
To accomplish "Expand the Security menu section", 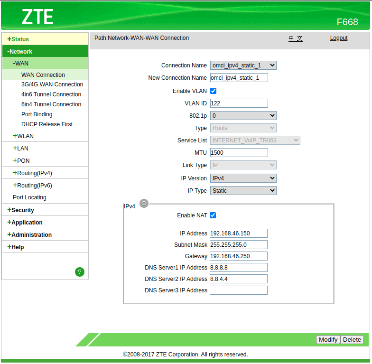I will coord(22,210).
